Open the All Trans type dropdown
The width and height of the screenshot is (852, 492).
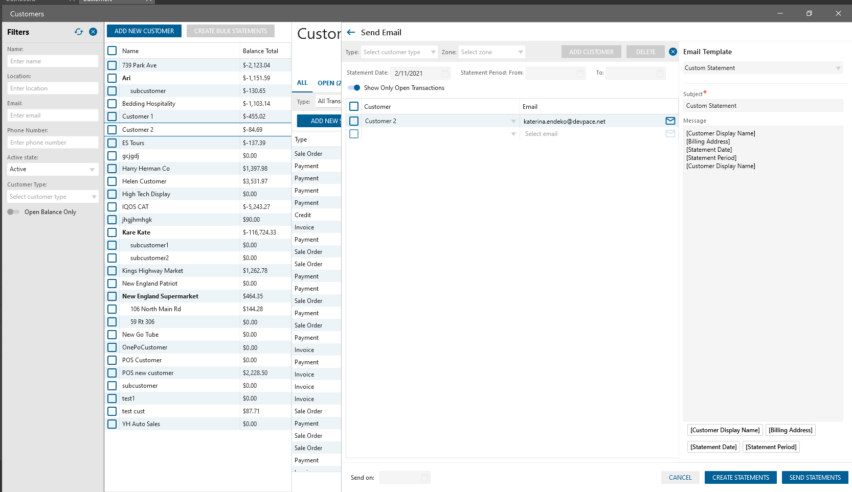click(x=328, y=101)
